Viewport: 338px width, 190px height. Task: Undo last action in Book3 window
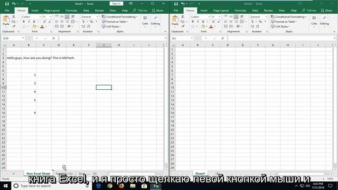[x=183, y=4]
